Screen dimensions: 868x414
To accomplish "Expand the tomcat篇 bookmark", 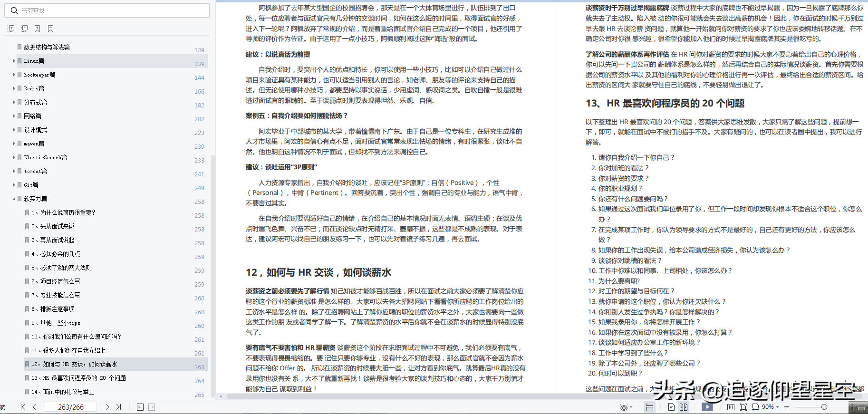I will (x=14, y=171).
